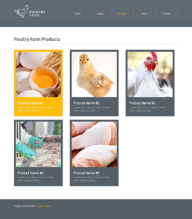Viewport: 192px width, 219px height.
Task: Open the About page
Action: pyautogui.click(x=144, y=13)
